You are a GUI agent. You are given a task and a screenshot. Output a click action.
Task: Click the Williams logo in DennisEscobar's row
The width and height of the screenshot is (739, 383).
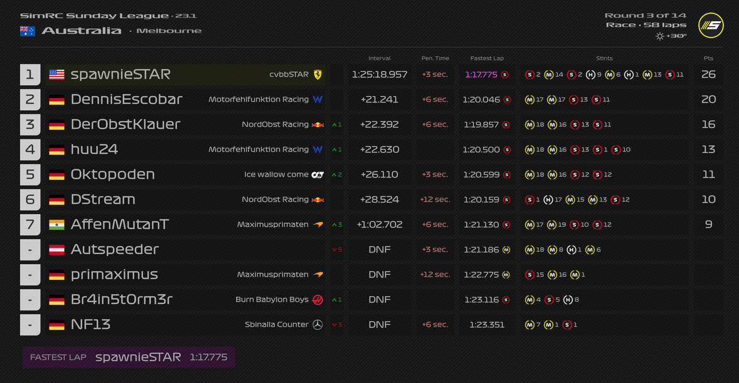click(318, 100)
